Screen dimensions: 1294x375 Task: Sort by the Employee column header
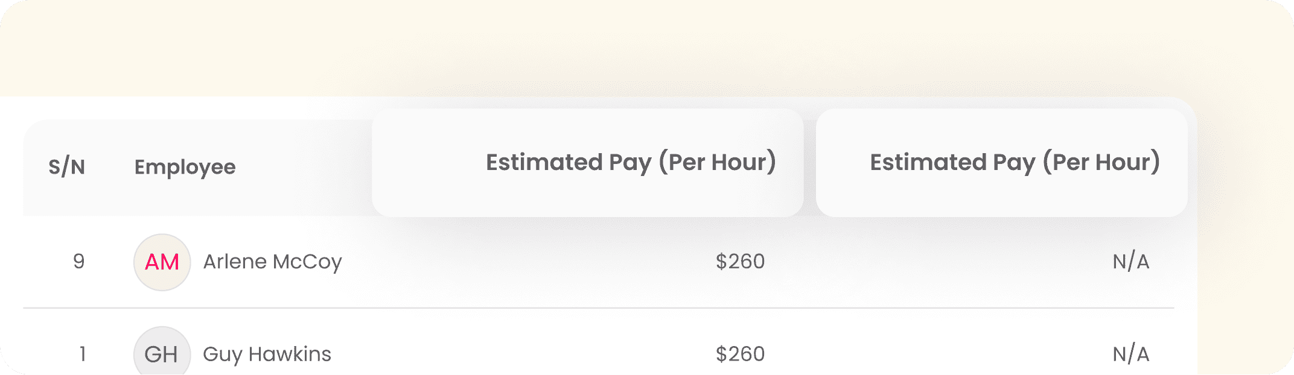click(x=185, y=167)
